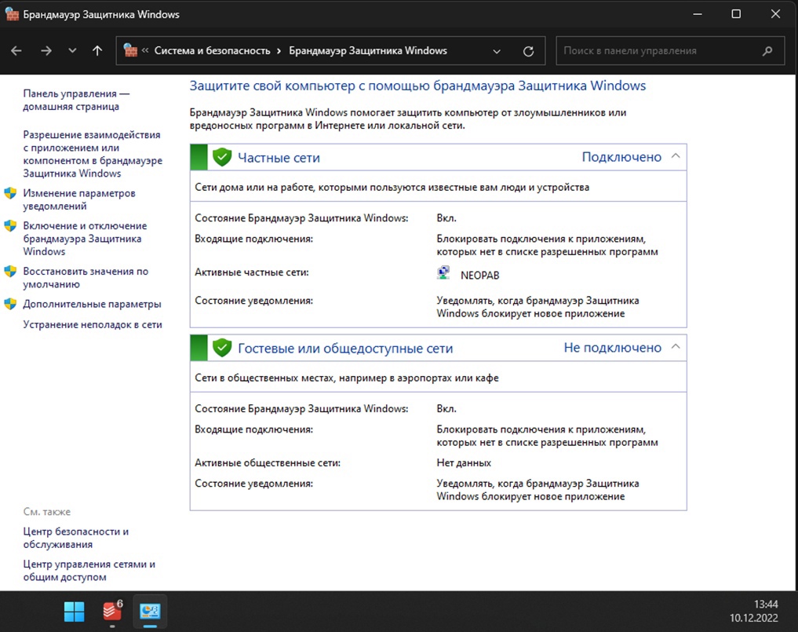Minimize the firewall window
The height and width of the screenshot is (632, 798).
(x=698, y=14)
